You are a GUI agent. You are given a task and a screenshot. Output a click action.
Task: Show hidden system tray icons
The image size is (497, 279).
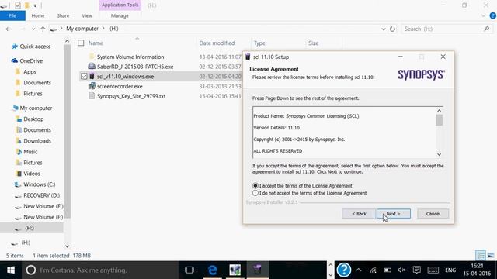click(359, 270)
